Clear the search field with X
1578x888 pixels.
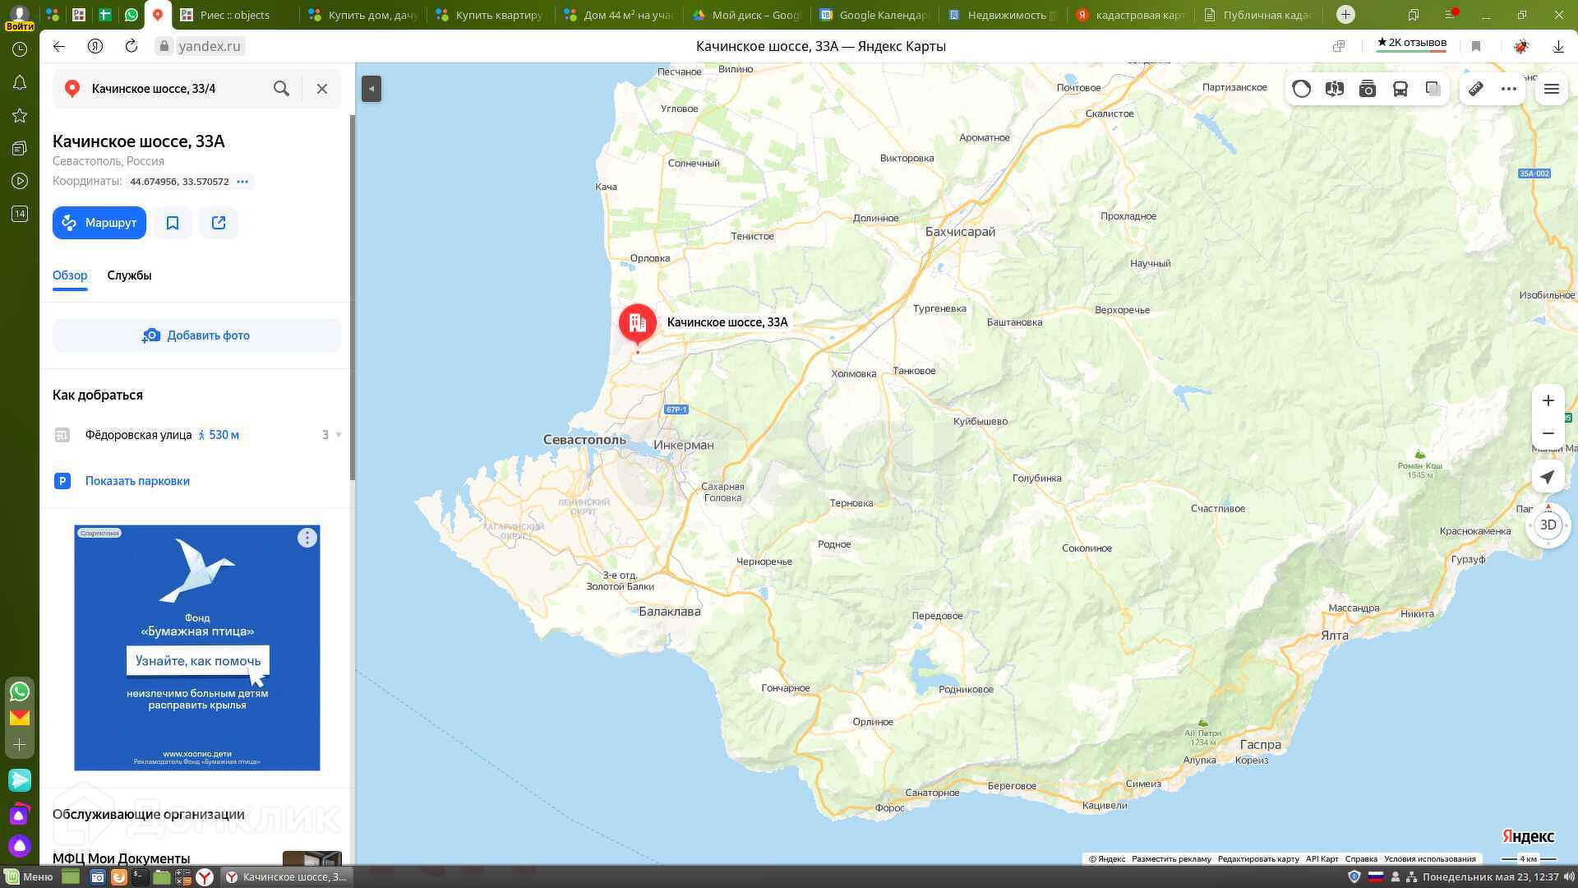322,89
